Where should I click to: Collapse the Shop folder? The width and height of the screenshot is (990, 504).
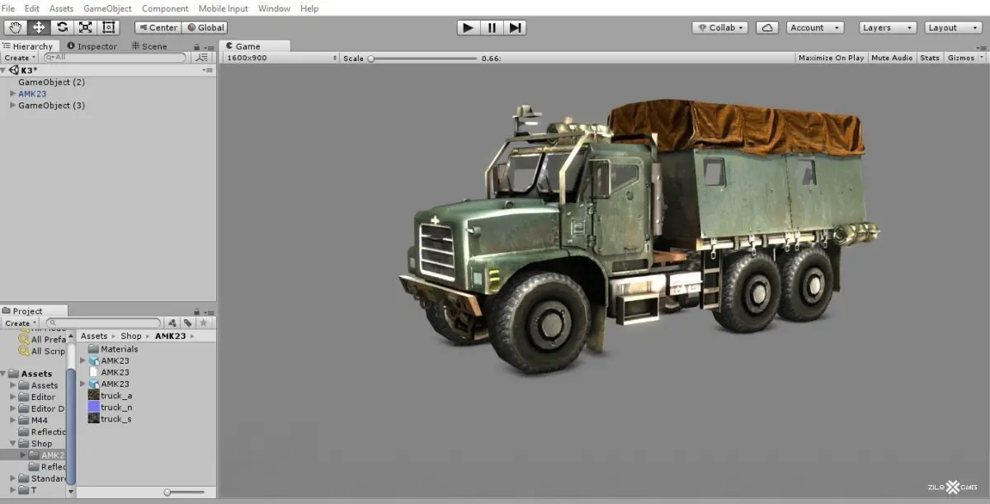(13, 443)
